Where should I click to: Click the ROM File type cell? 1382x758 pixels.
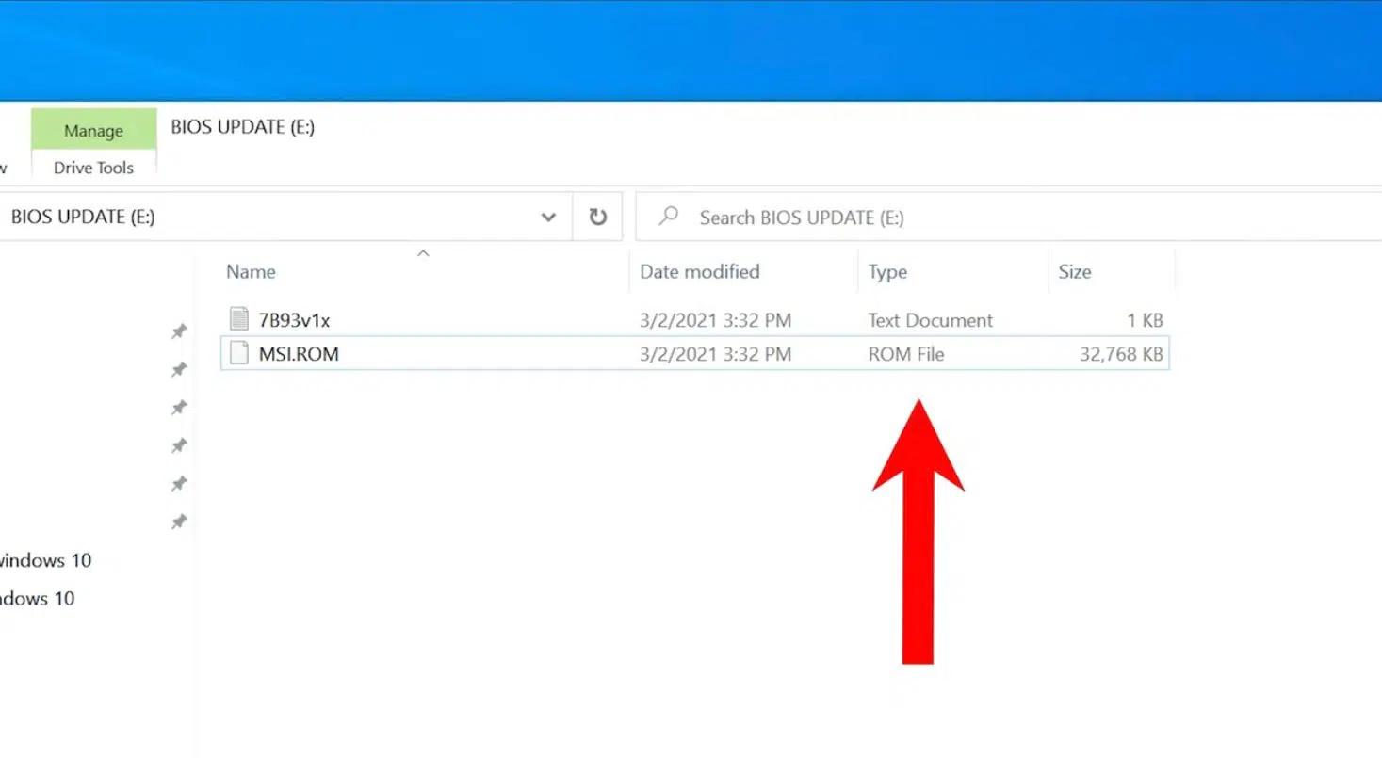[x=905, y=354]
